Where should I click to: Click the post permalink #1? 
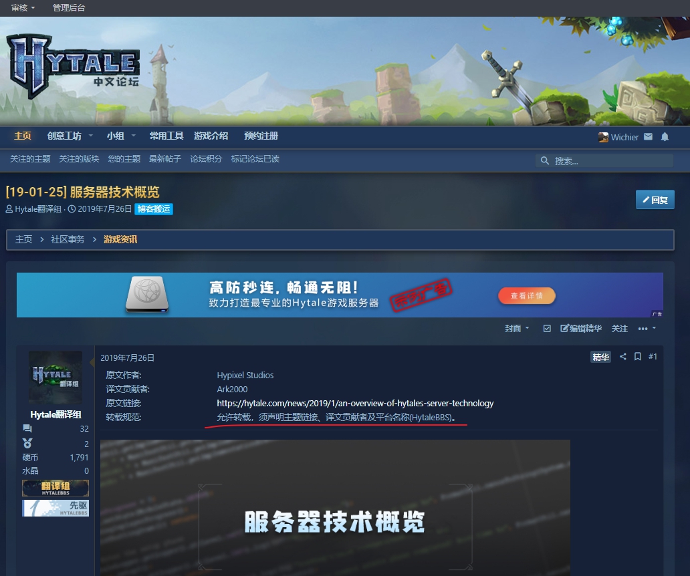(653, 357)
